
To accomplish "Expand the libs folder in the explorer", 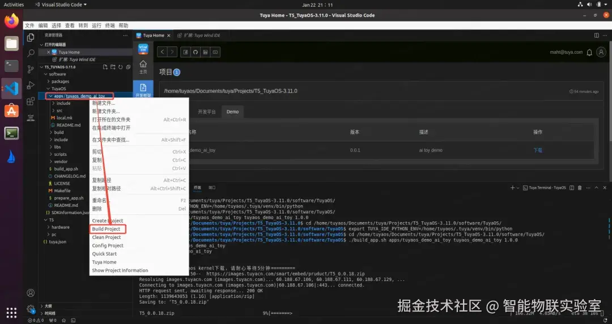I will pos(57,147).
